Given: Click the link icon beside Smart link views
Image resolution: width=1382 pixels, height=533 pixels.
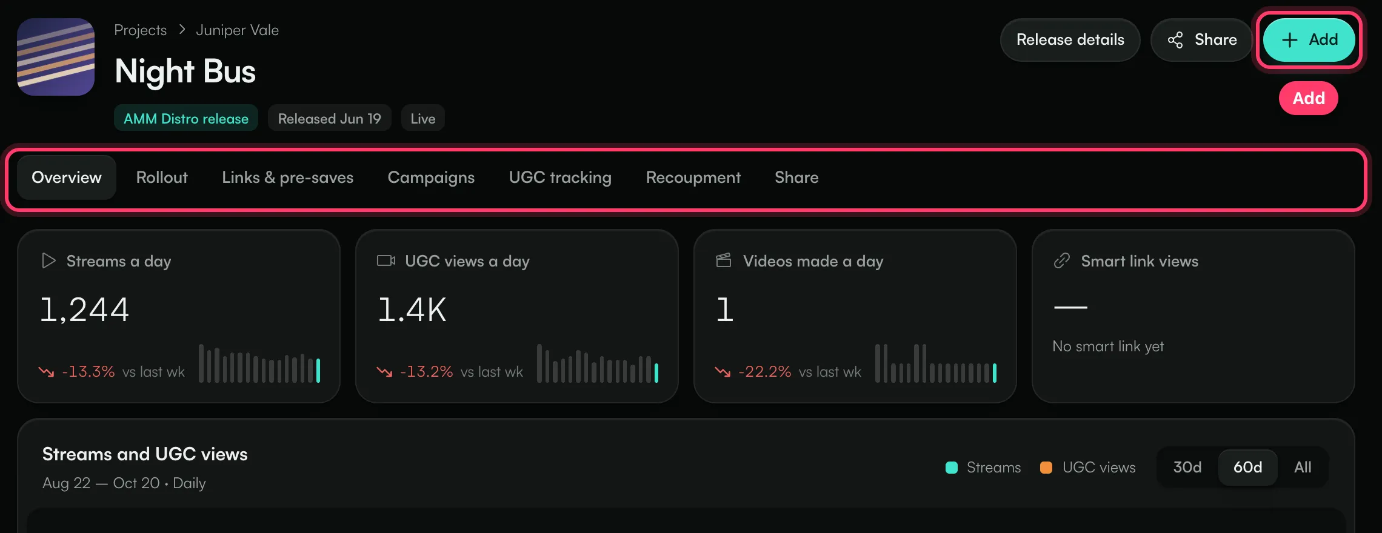Looking at the screenshot, I should tap(1062, 260).
